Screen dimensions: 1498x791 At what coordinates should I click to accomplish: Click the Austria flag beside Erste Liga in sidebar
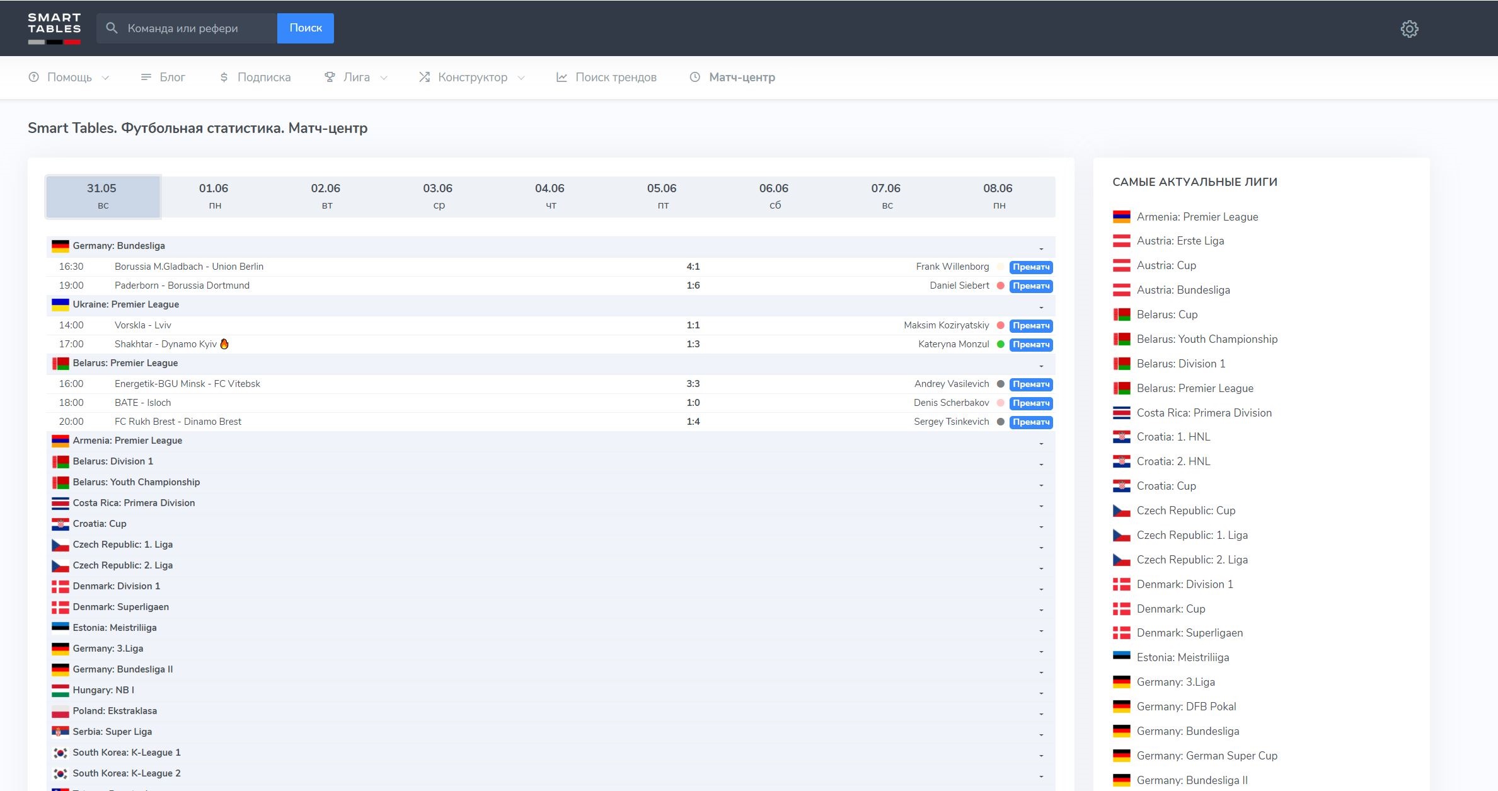pyautogui.click(x=1121, y=241)
